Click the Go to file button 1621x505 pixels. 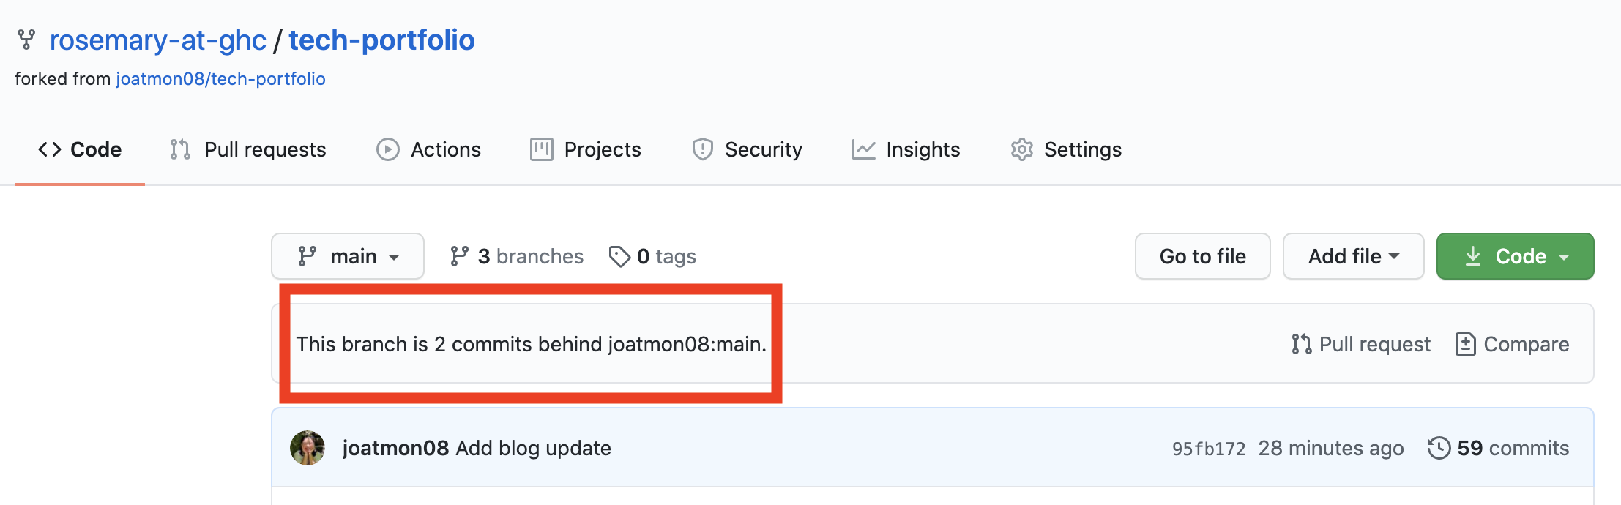tap(1203, 256)
